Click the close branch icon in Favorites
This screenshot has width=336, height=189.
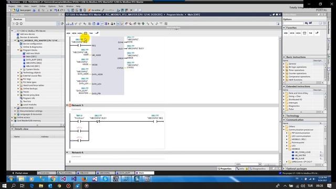[x=317, y=33]
